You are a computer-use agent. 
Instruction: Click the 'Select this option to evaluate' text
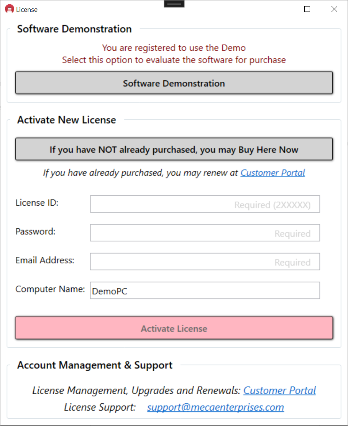tap(174, 60)
